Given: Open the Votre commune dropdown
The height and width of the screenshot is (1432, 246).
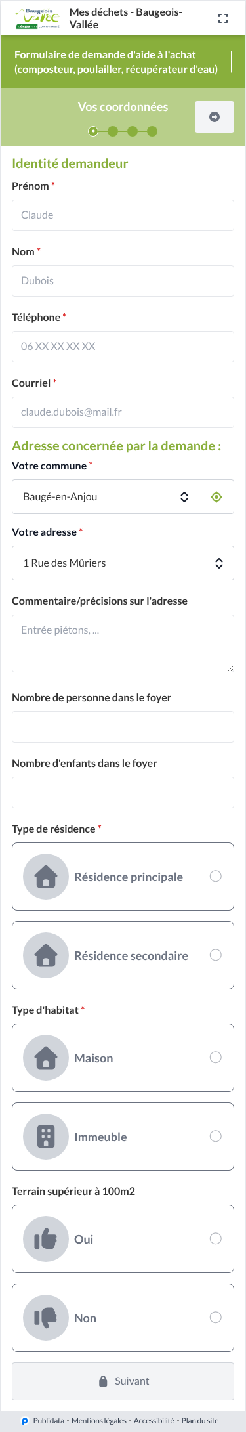Looking at the screenshot, I should coord(106,497).
